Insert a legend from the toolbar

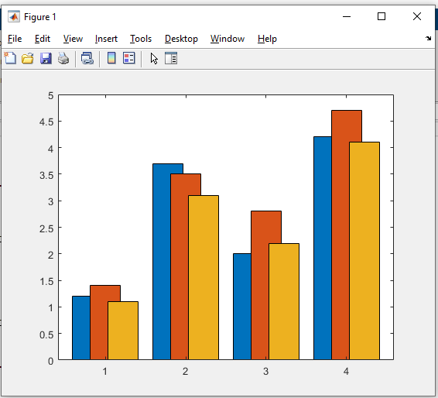click(x=129, y=58)
